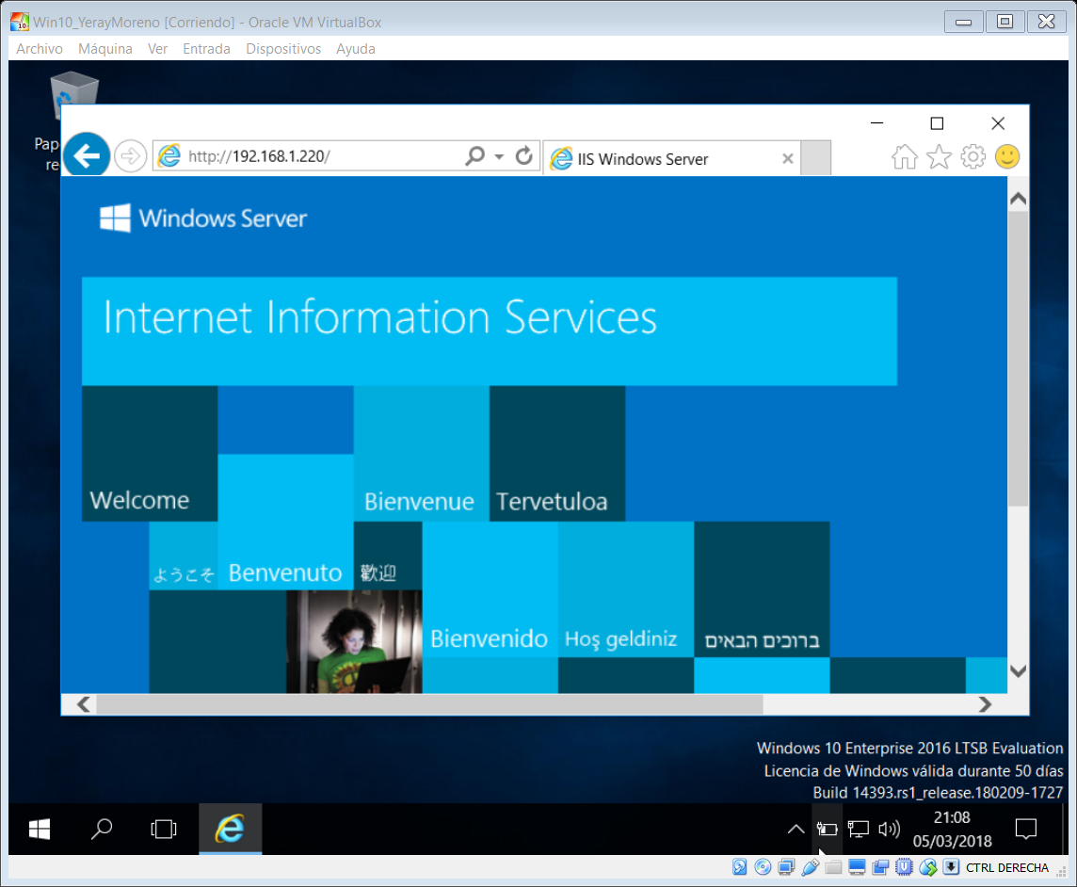1077x887 pixels.
Task: Open the Action Center notification icon
Action: pyautogui.click(x=1025, y=830)
